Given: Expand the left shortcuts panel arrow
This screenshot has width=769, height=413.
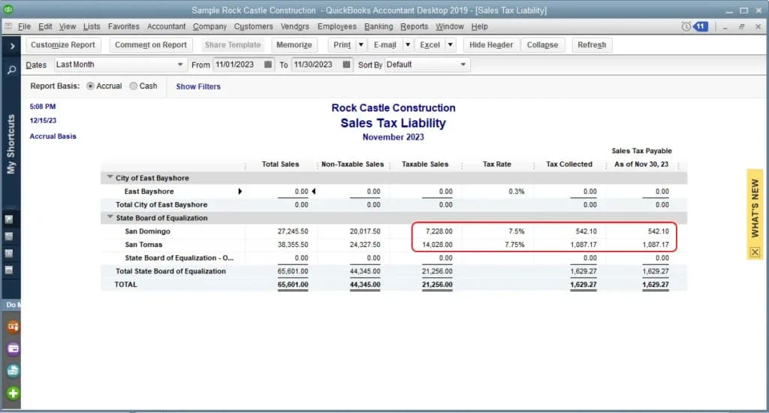Looking at the screenshot, I should click(12, 46).
